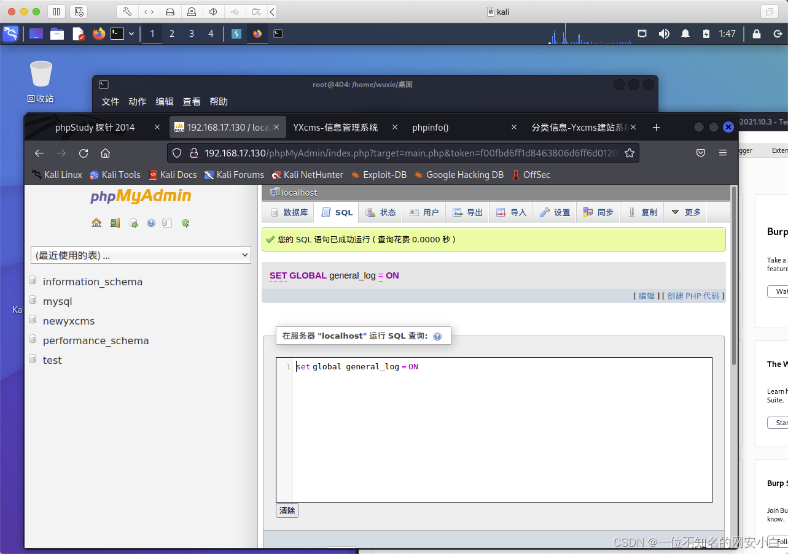788x554 pixels.
Task: Open Google Hacking DB bookmark
Action: [x=459, y=175]
